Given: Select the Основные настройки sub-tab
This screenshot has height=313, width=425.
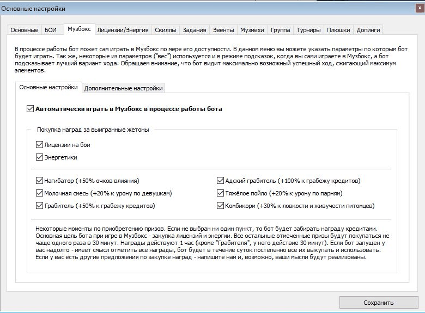Looking at the screenshot, I should [x=48, y=87].
